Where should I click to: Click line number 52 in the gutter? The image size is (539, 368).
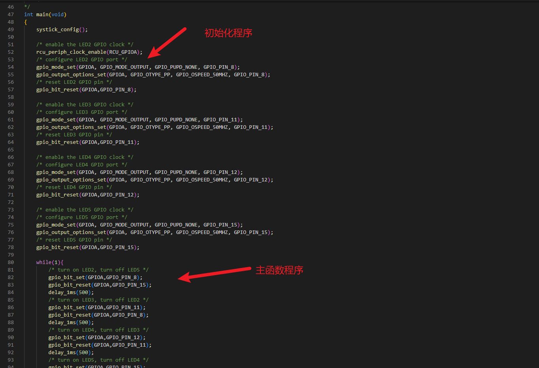[x=11, y=52]
